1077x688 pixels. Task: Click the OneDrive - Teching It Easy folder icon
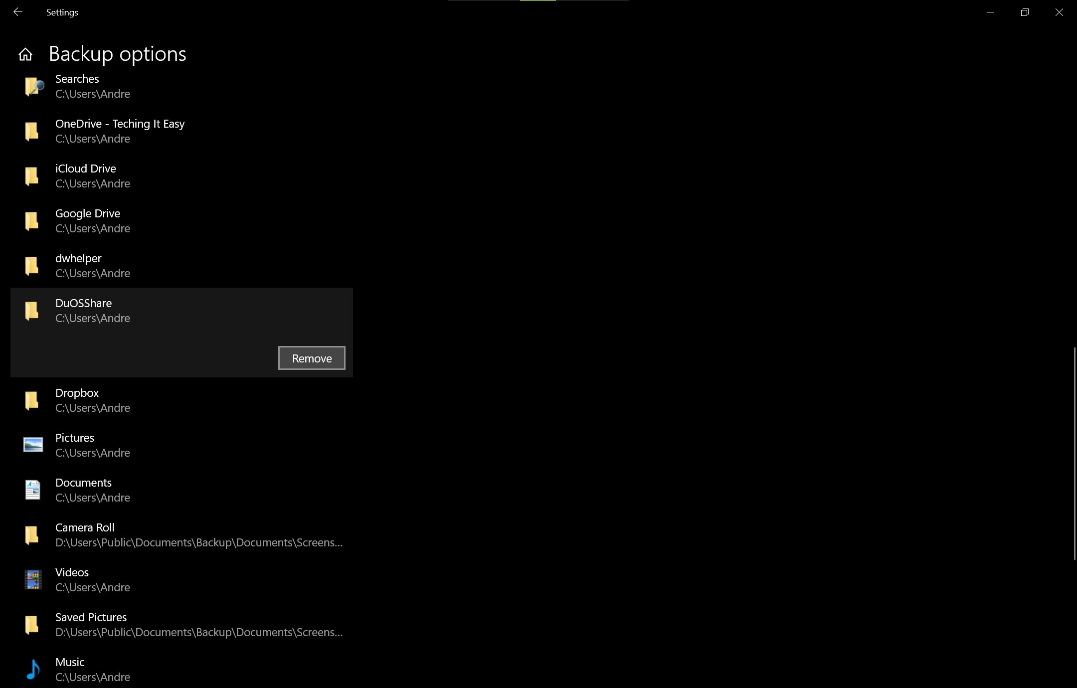point(32,130)
